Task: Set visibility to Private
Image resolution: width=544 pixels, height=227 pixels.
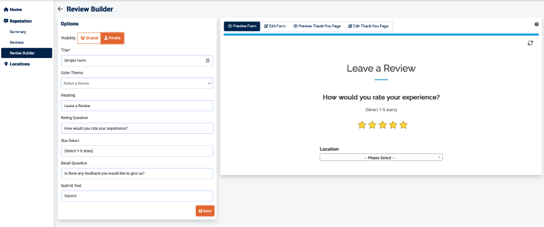Action: pyautogui.click(x=112, y=38)
